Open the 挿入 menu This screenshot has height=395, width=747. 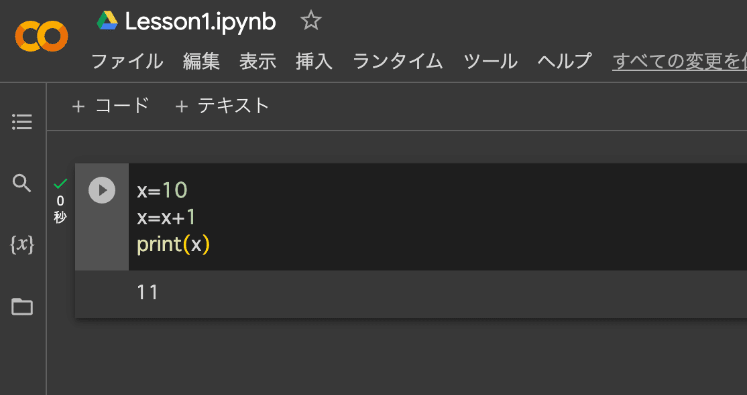point(313,61)
